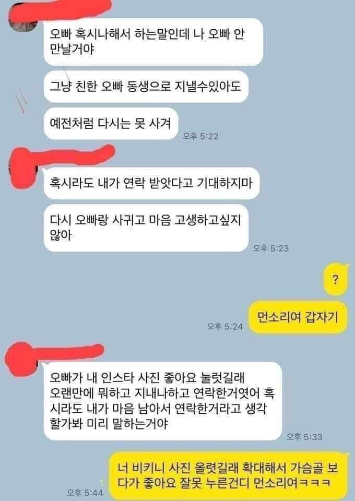Tap the unread count '1' indicator
The height and width of the screenshot is (501, 355).
click(102, 482)
